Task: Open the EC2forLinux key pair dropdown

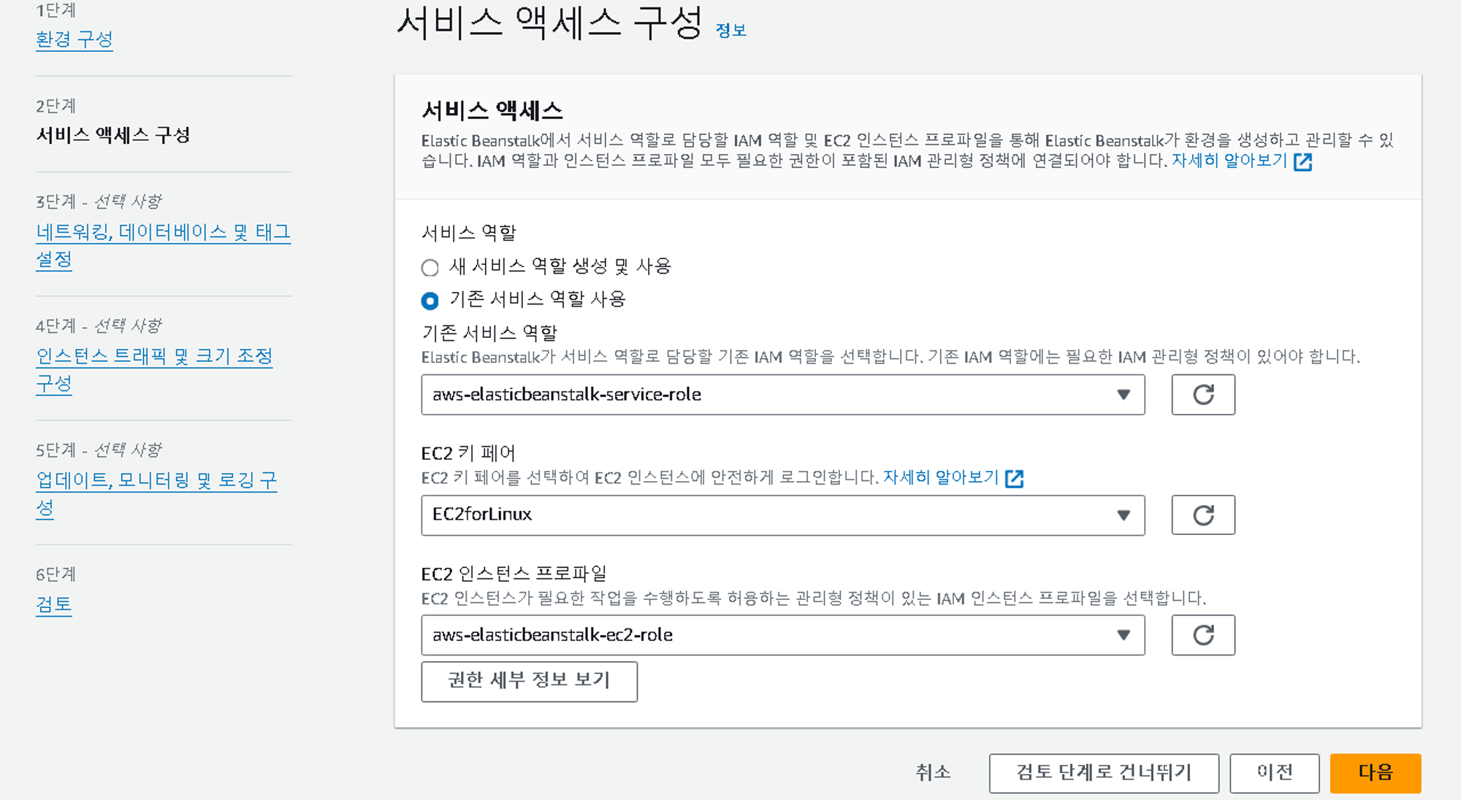Action: [x=782, y=515]
